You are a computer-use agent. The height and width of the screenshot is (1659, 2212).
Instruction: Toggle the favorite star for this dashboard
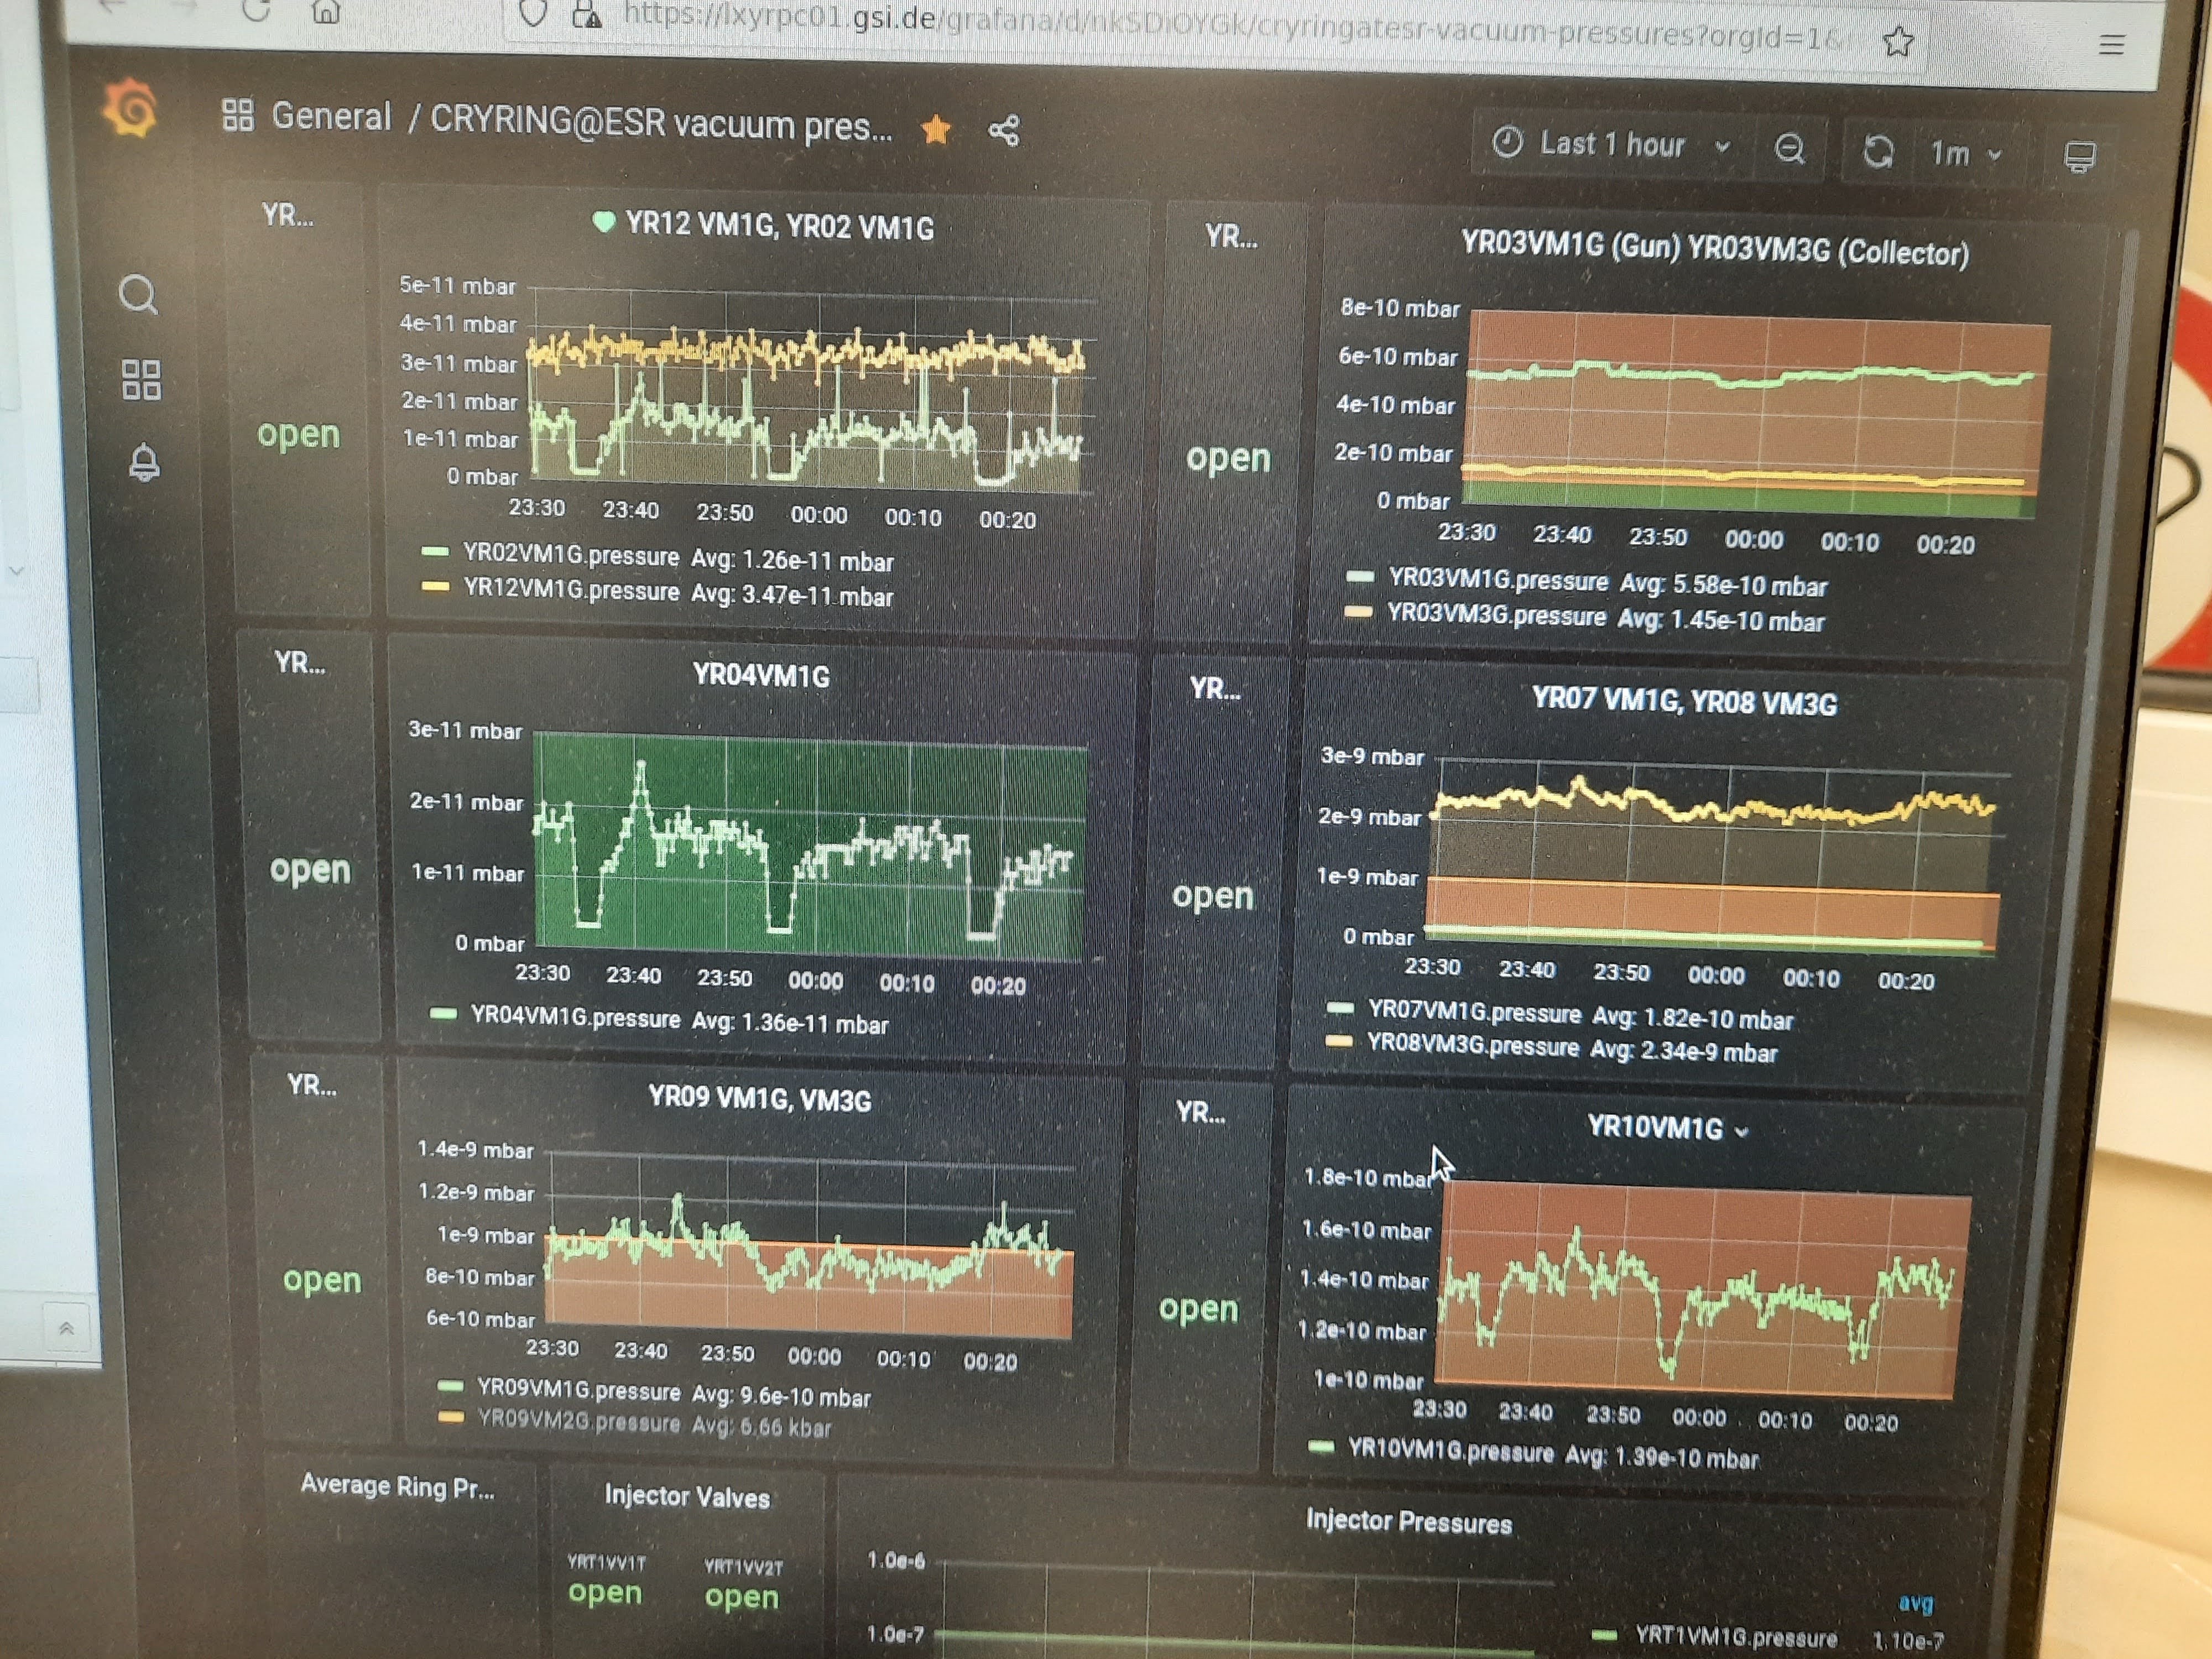pos(936,129)
